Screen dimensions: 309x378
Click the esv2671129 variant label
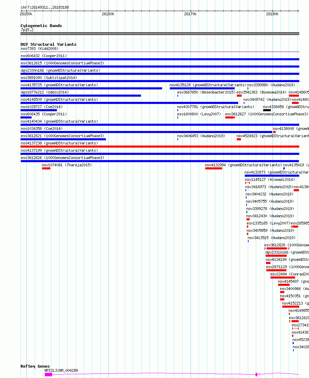click(x=287, y=267)
